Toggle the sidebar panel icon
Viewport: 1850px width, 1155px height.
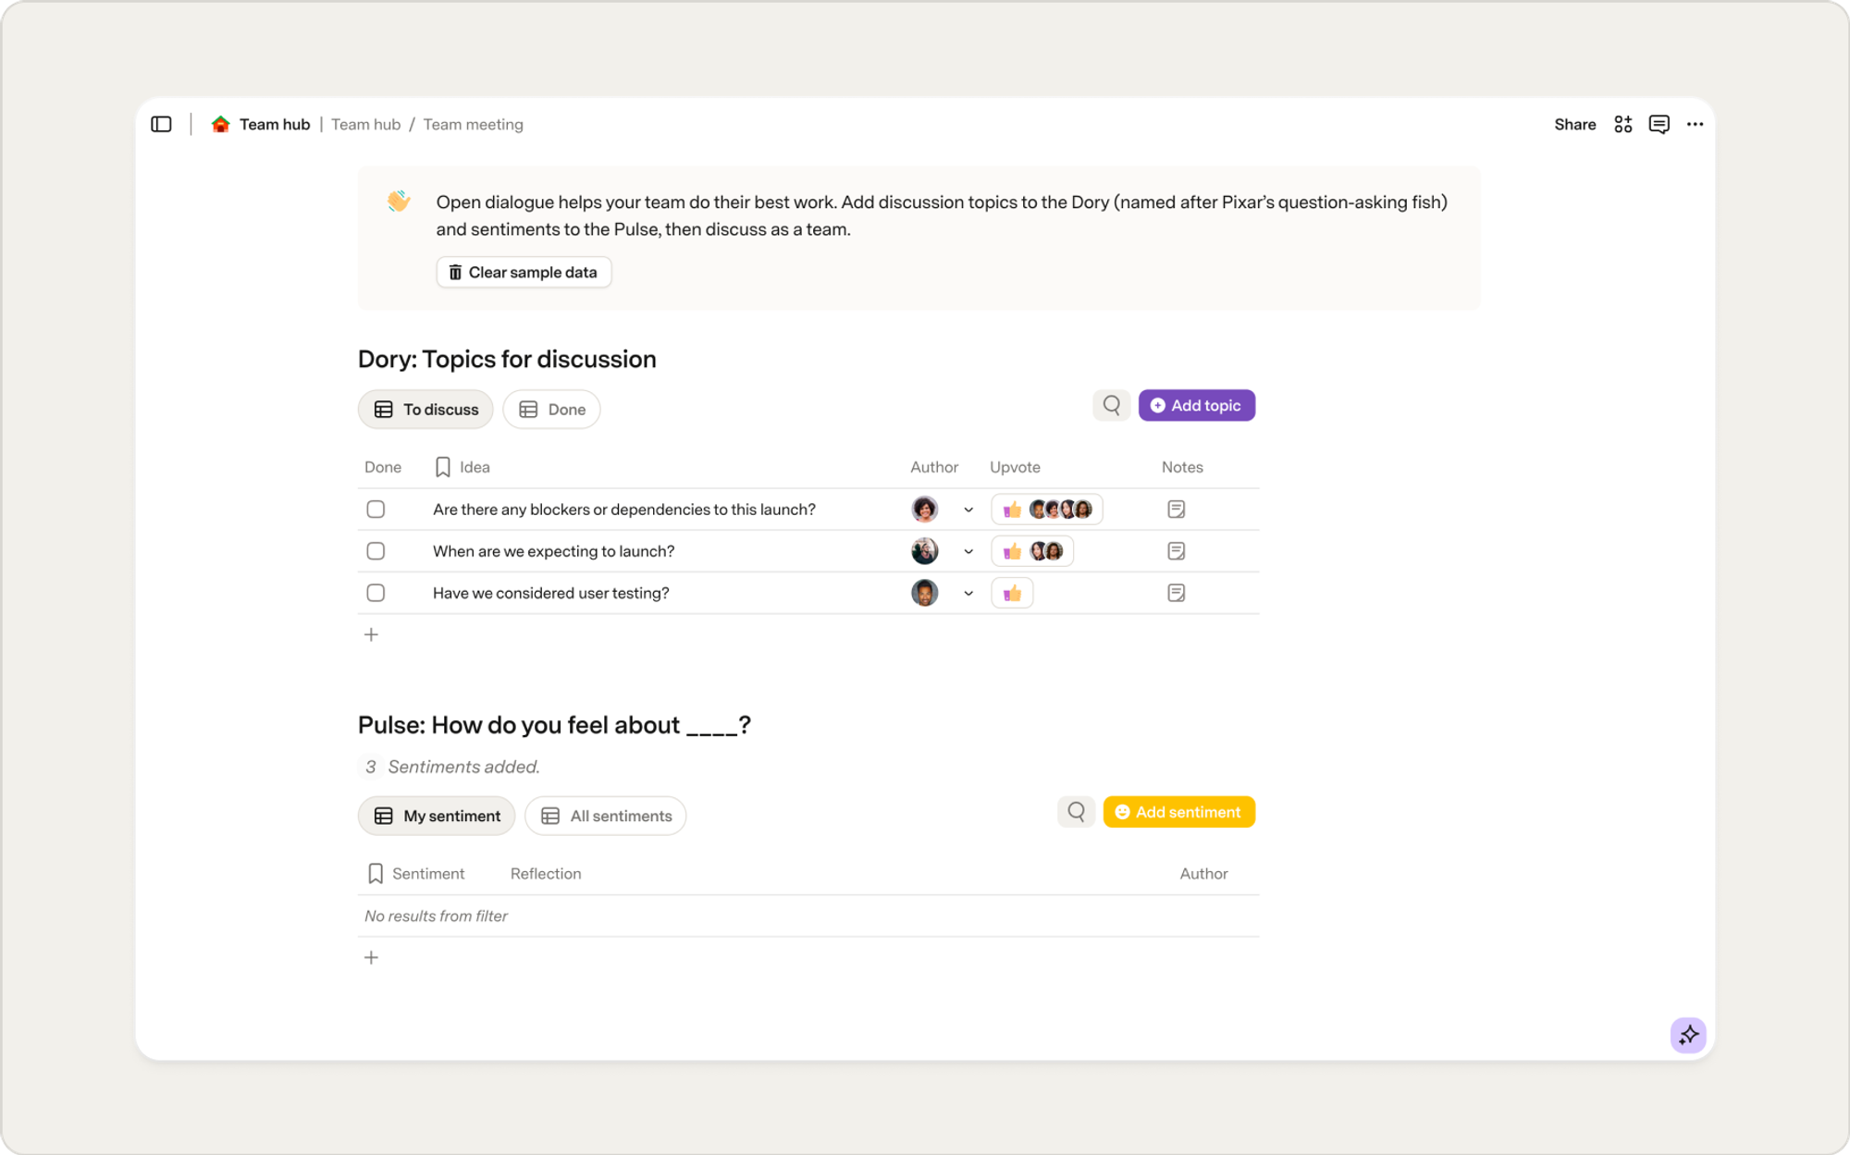(x=161, y=124)
